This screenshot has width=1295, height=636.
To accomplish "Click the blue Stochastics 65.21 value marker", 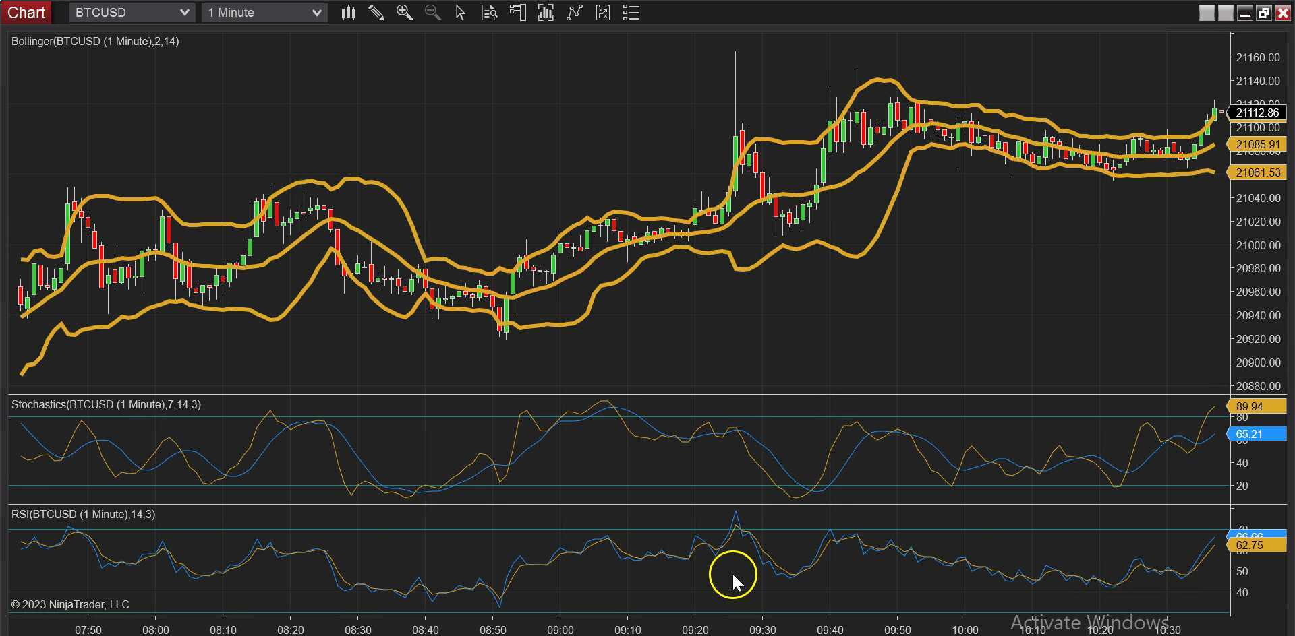I will click(1257, 435).
